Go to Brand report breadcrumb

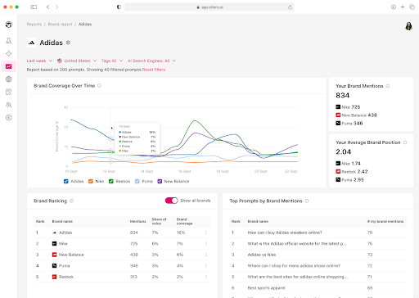[60, 25]
